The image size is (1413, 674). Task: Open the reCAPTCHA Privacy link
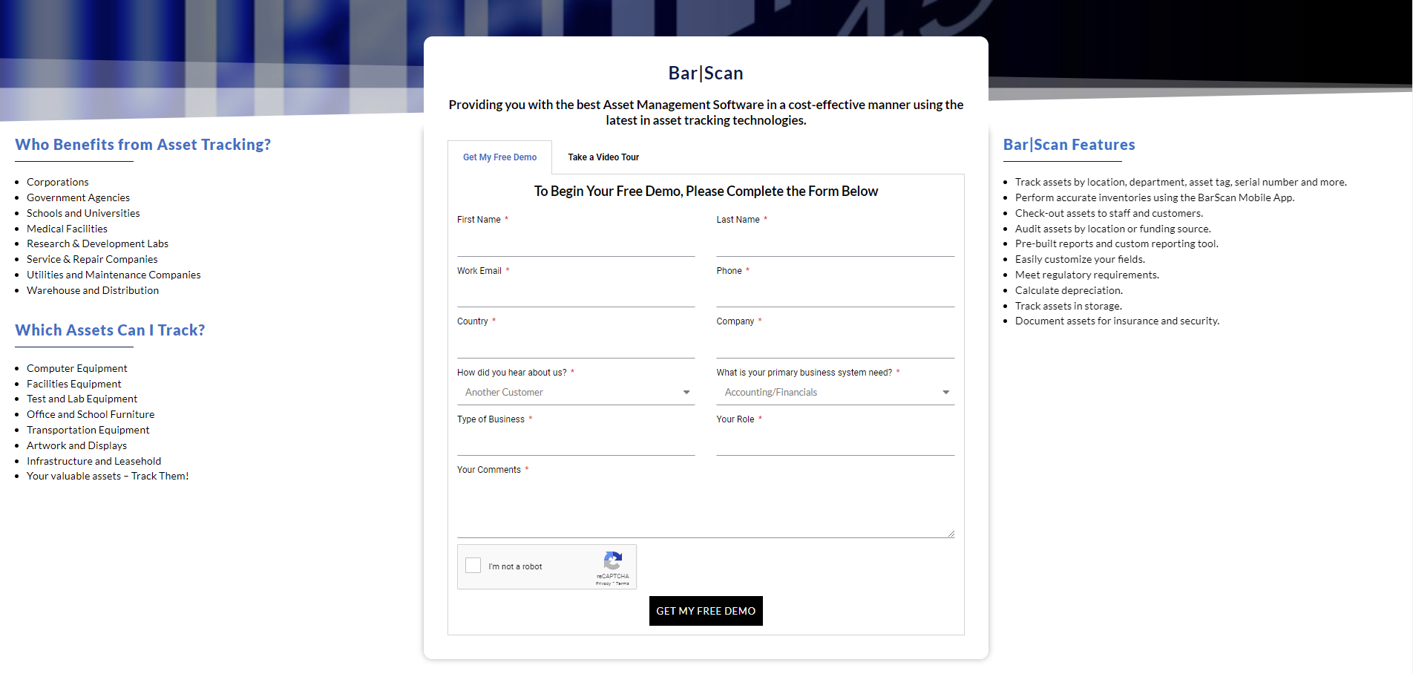tap(603, 583)
